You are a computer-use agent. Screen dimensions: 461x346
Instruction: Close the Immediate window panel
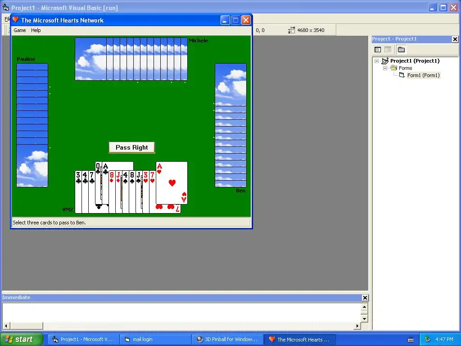pyautogui.click(x=365, y=298)
